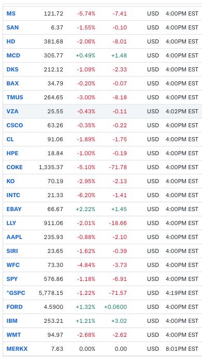Open the ^GSPC index link

coord(16,293)
